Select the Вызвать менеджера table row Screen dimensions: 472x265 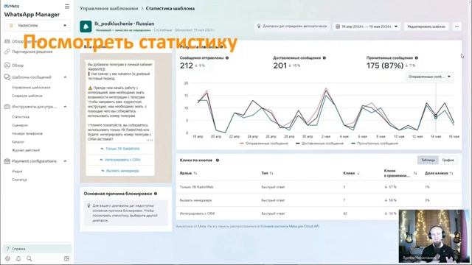tap(319, 200)
